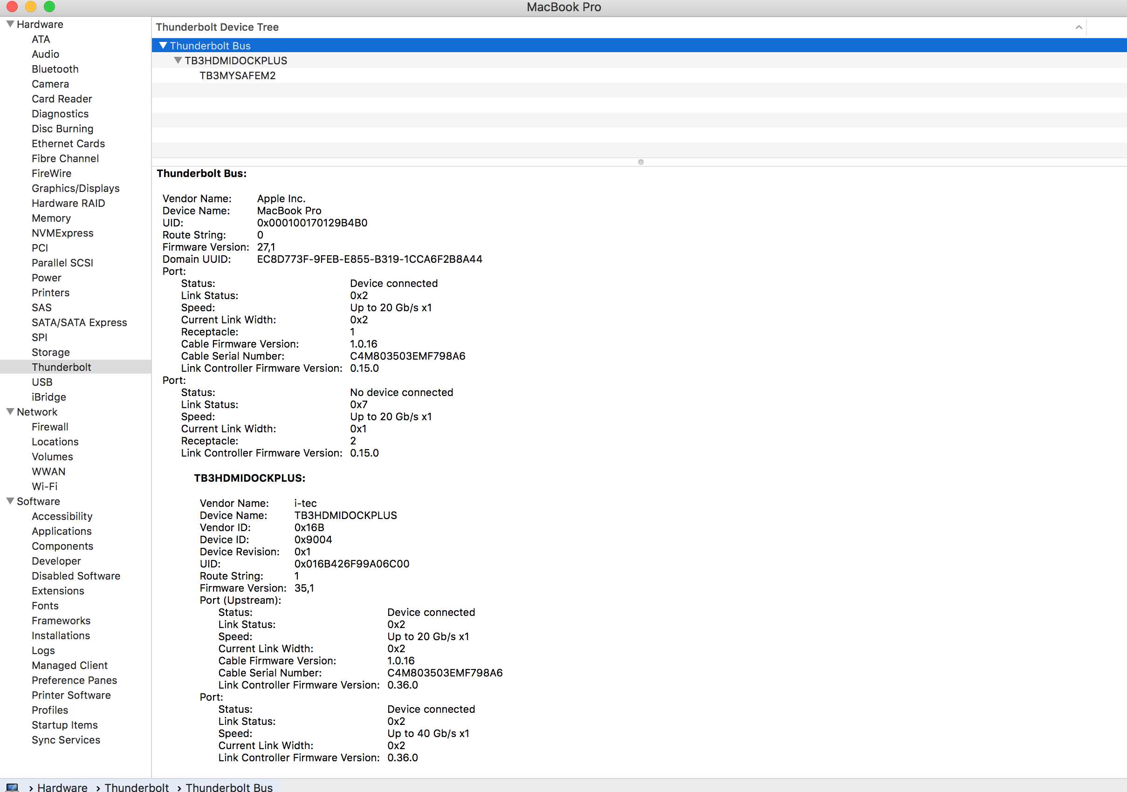Select Printer Software entry
The image size is (1127, 792).
tap(71, 695)
